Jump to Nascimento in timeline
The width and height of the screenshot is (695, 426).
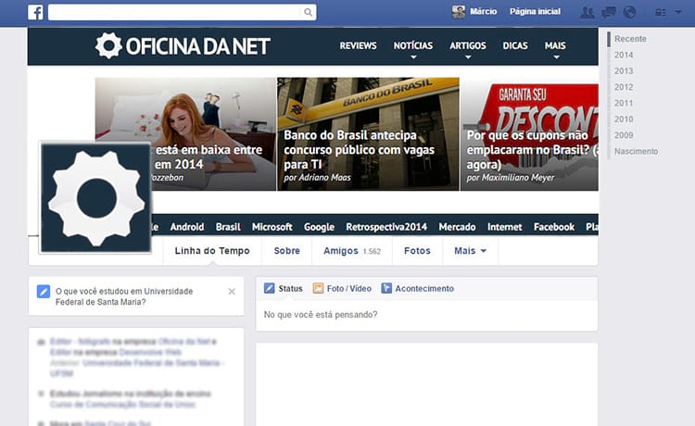636,152
